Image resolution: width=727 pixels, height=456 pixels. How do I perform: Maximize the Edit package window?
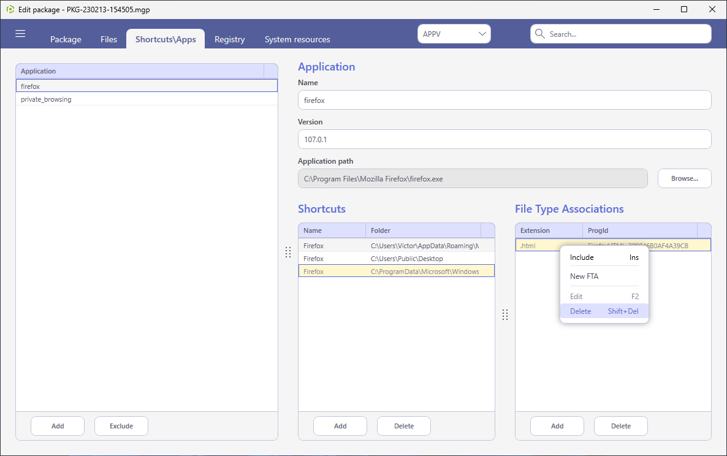pos(684,9)
